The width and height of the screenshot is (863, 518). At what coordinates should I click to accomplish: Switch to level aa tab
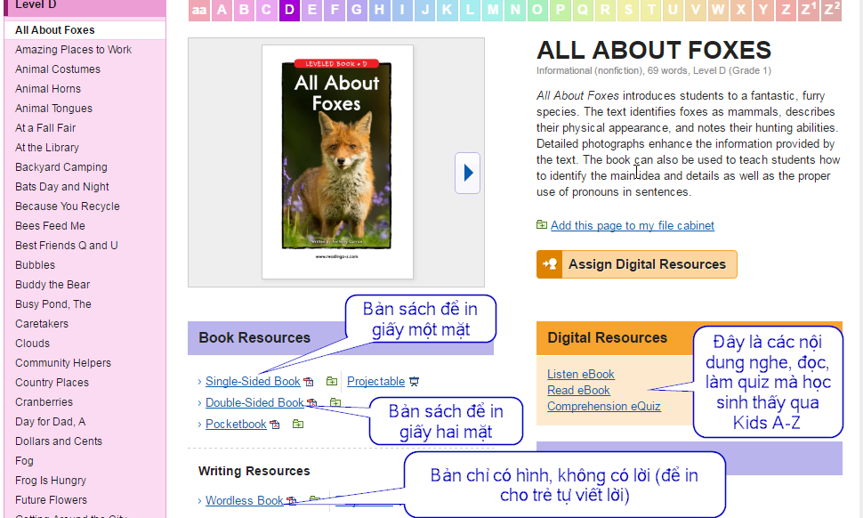coord(199,11)
